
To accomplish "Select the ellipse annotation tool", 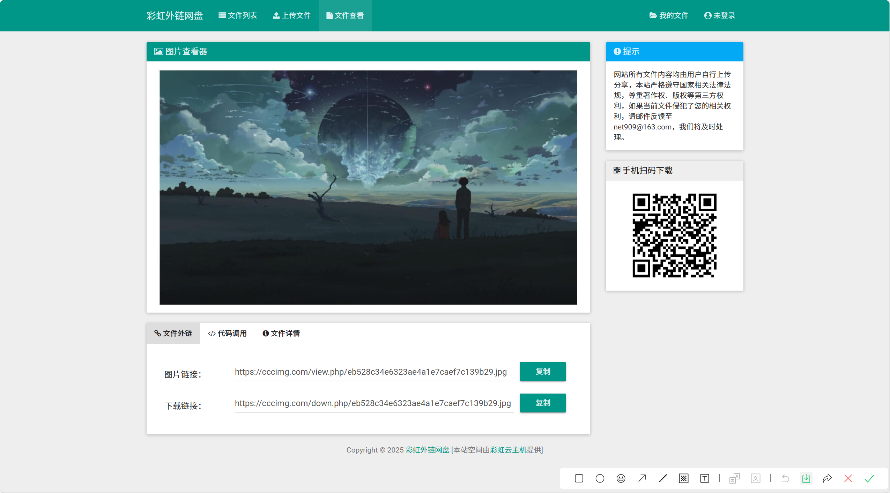I will coord(600,478).
